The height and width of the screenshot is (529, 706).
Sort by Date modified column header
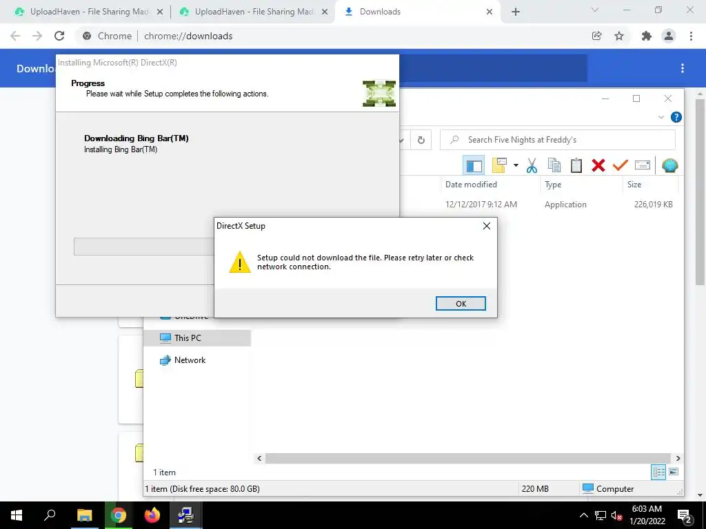(x=471, y=185)
